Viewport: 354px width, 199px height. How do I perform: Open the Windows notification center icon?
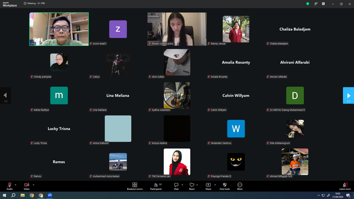coord(348,195)
